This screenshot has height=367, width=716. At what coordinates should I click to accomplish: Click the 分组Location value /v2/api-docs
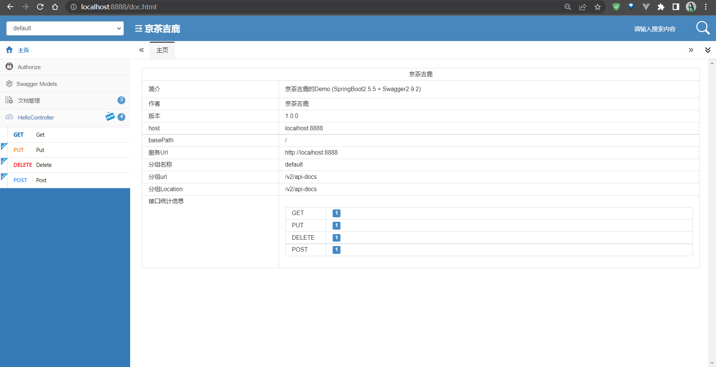coord(301,189)
